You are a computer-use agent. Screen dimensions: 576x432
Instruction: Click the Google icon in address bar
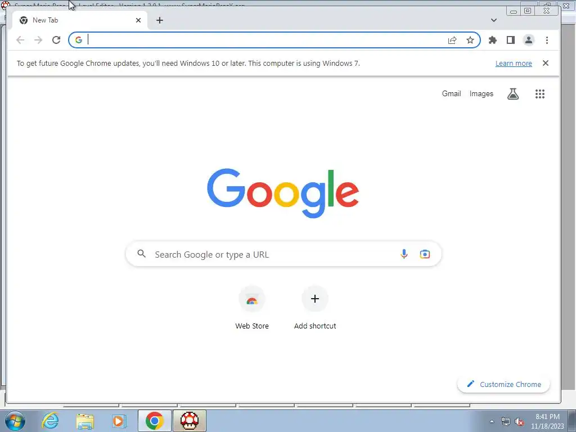pos(79,40)
